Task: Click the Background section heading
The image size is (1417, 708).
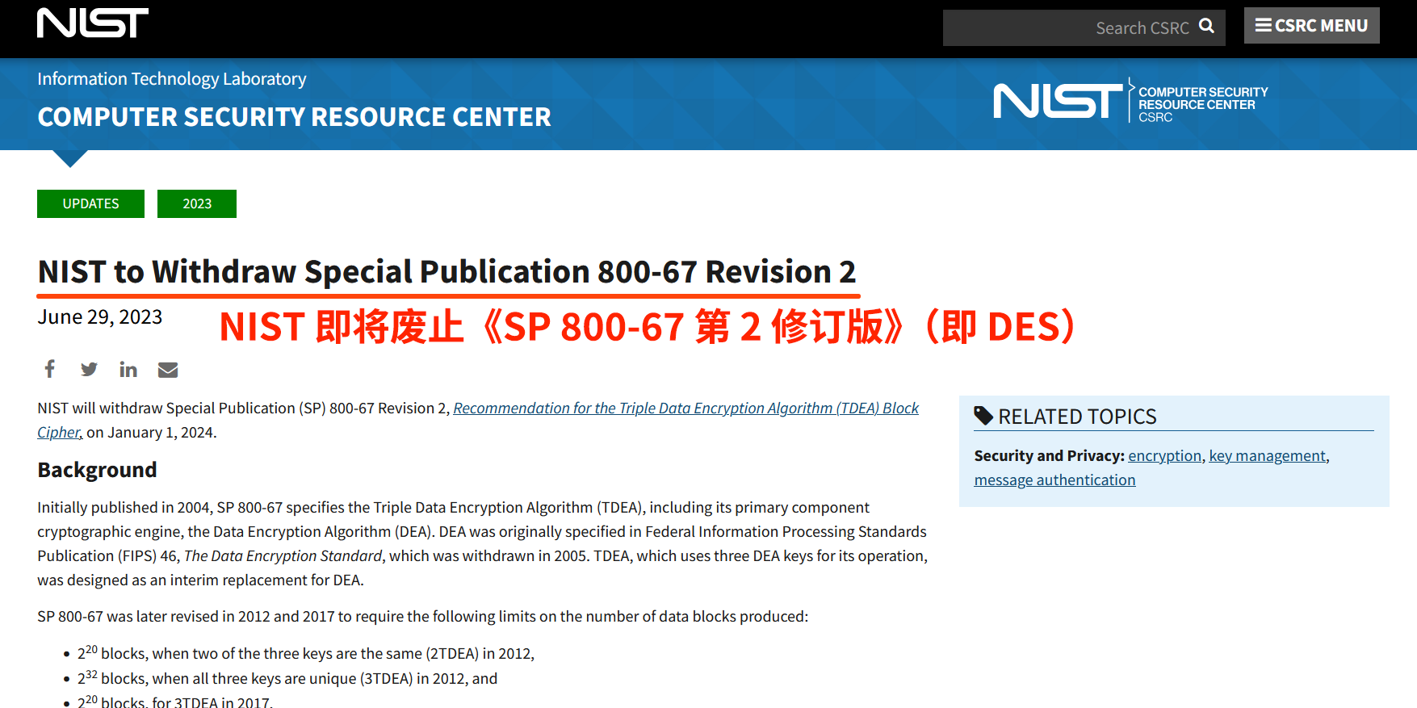Action: 97,470
